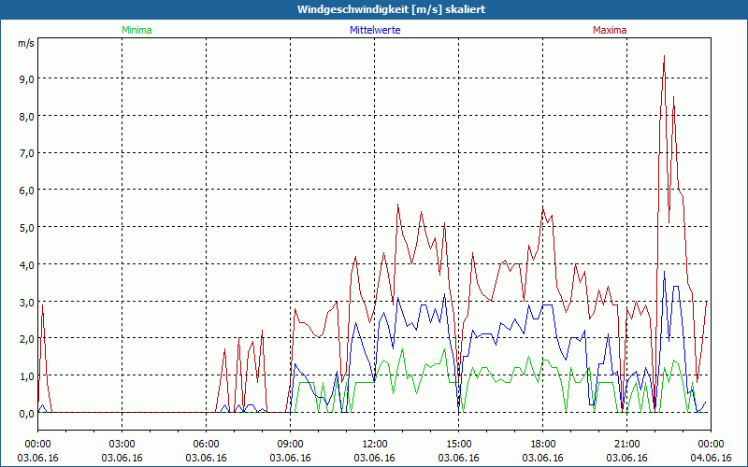
Task: Click the 12:00 time axis label
Action: (375, 444)
